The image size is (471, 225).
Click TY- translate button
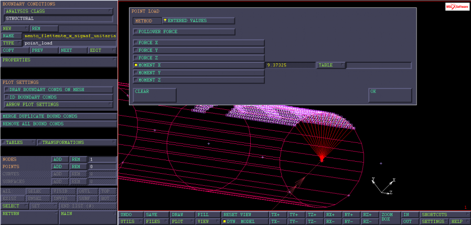pyautogui.click(x=296, y=222)
